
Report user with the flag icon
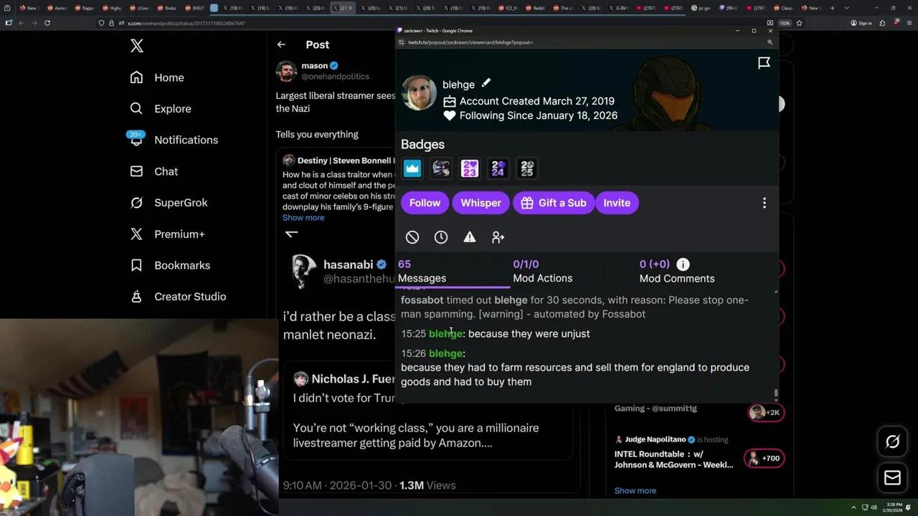(x=764, y=63)
